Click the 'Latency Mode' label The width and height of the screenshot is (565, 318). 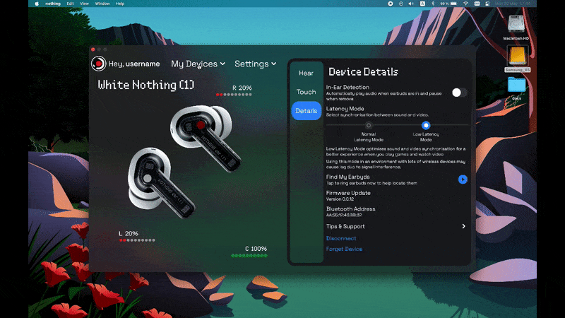pyautogui.click(x=345, y=109)
